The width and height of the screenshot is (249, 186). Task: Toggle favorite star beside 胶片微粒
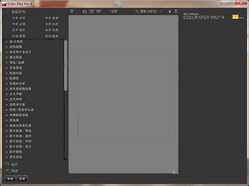point(7,152)
